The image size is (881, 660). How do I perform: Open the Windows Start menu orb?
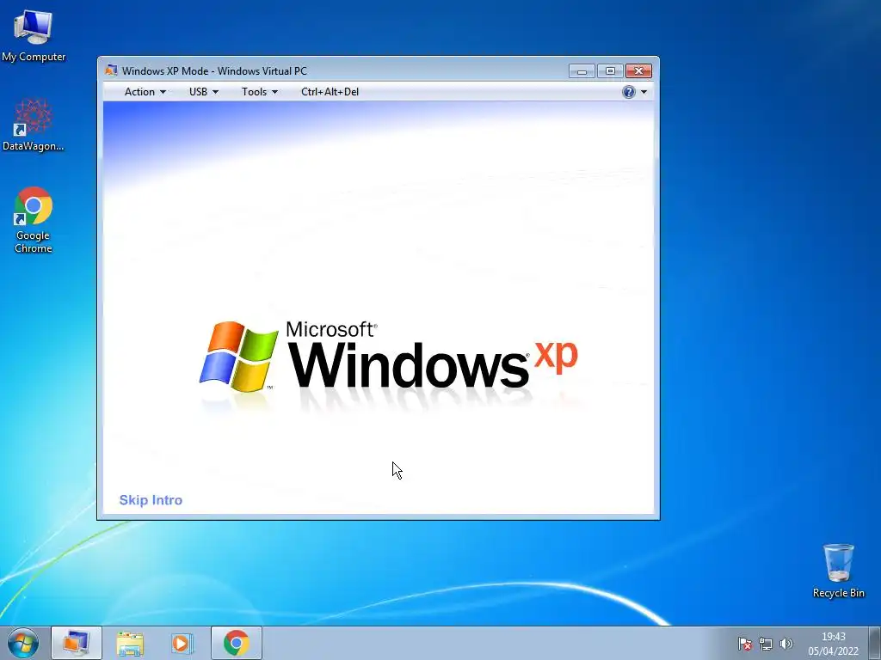(x=23, y=643)
